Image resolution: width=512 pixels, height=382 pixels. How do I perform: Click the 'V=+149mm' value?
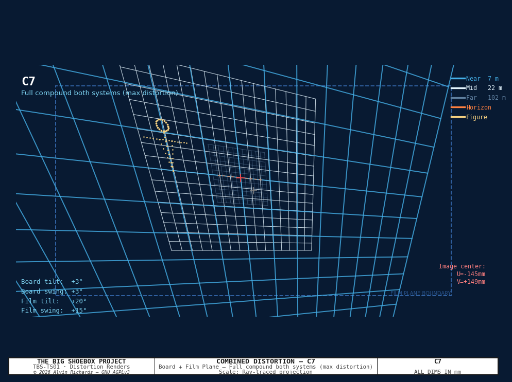471,282
